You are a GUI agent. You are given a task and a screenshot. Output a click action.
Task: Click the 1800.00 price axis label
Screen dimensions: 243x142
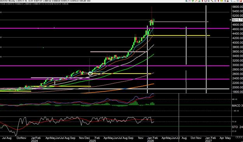click(238, 92)
